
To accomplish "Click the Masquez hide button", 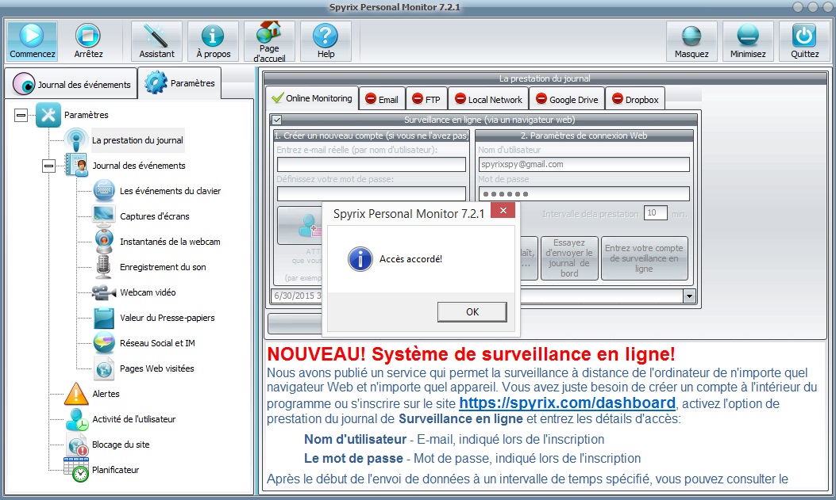I will (x=692, y=41).
